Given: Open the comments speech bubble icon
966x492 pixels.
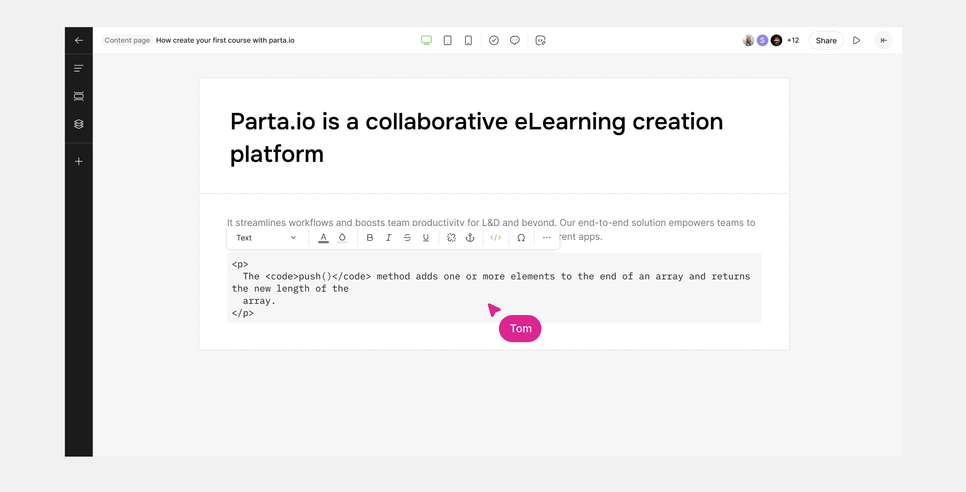Looking at the screenshot, I should [x=515, y=41].
